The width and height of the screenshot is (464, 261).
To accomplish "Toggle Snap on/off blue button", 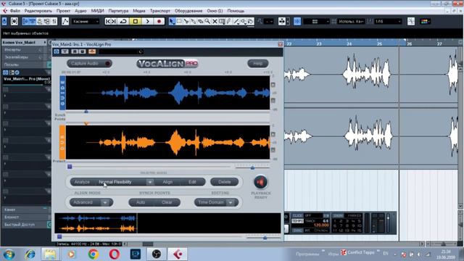I will point(297,21).
